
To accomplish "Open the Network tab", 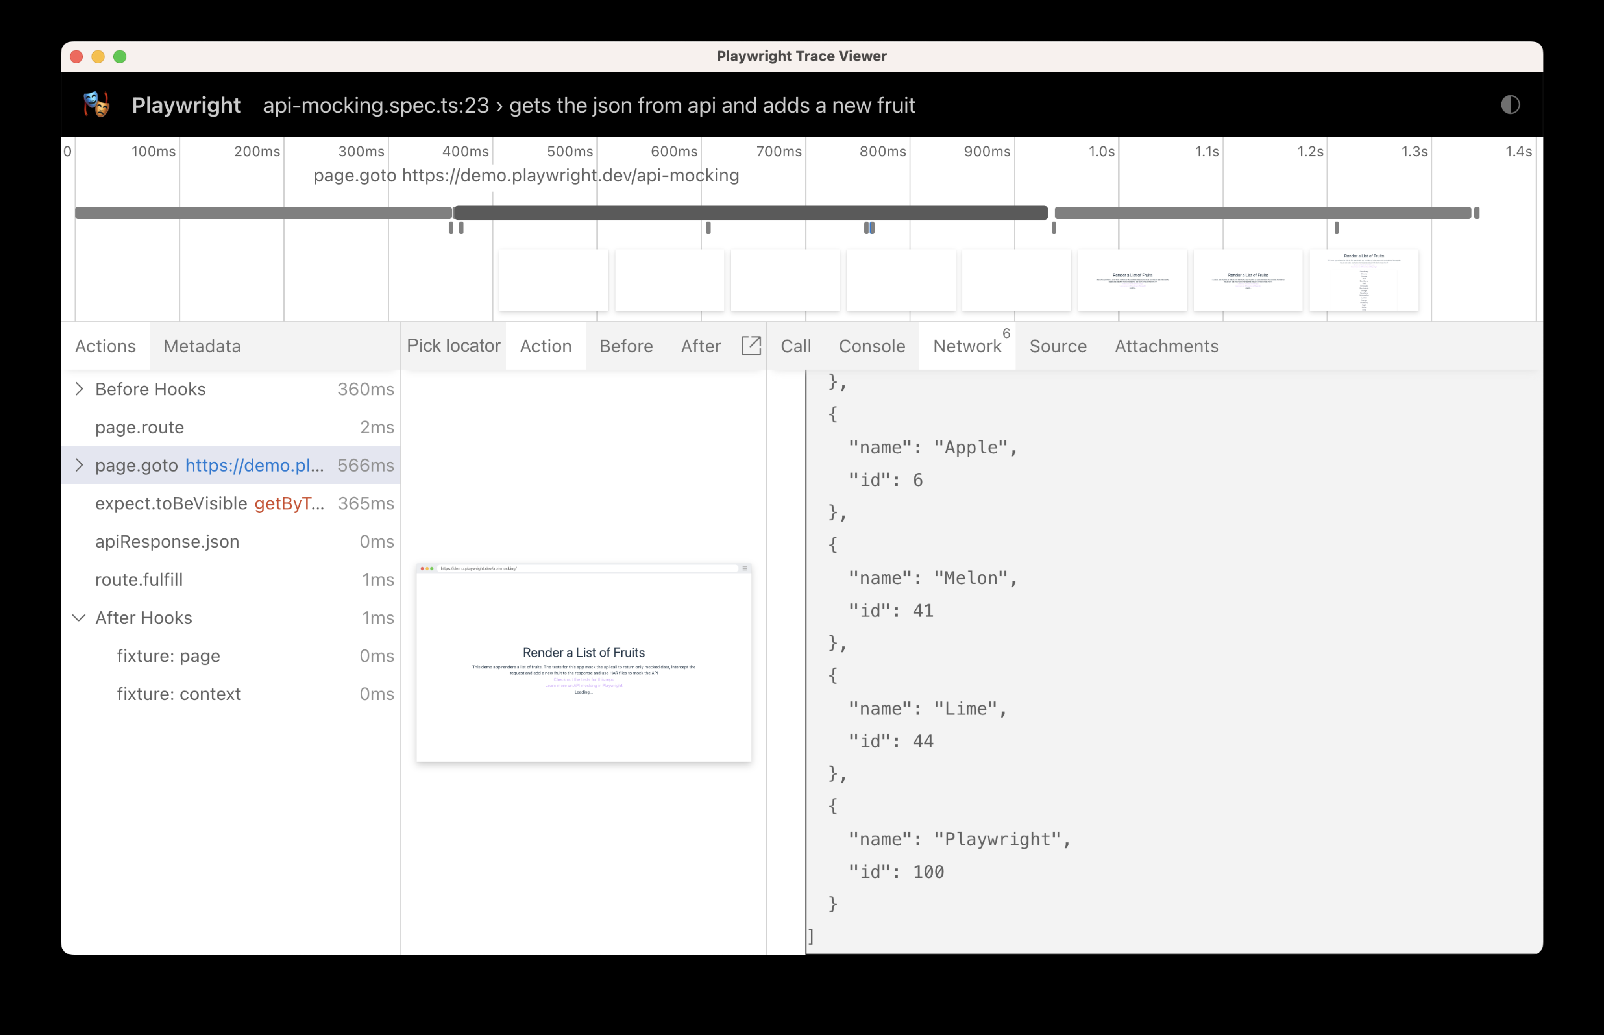I will 968,346.
